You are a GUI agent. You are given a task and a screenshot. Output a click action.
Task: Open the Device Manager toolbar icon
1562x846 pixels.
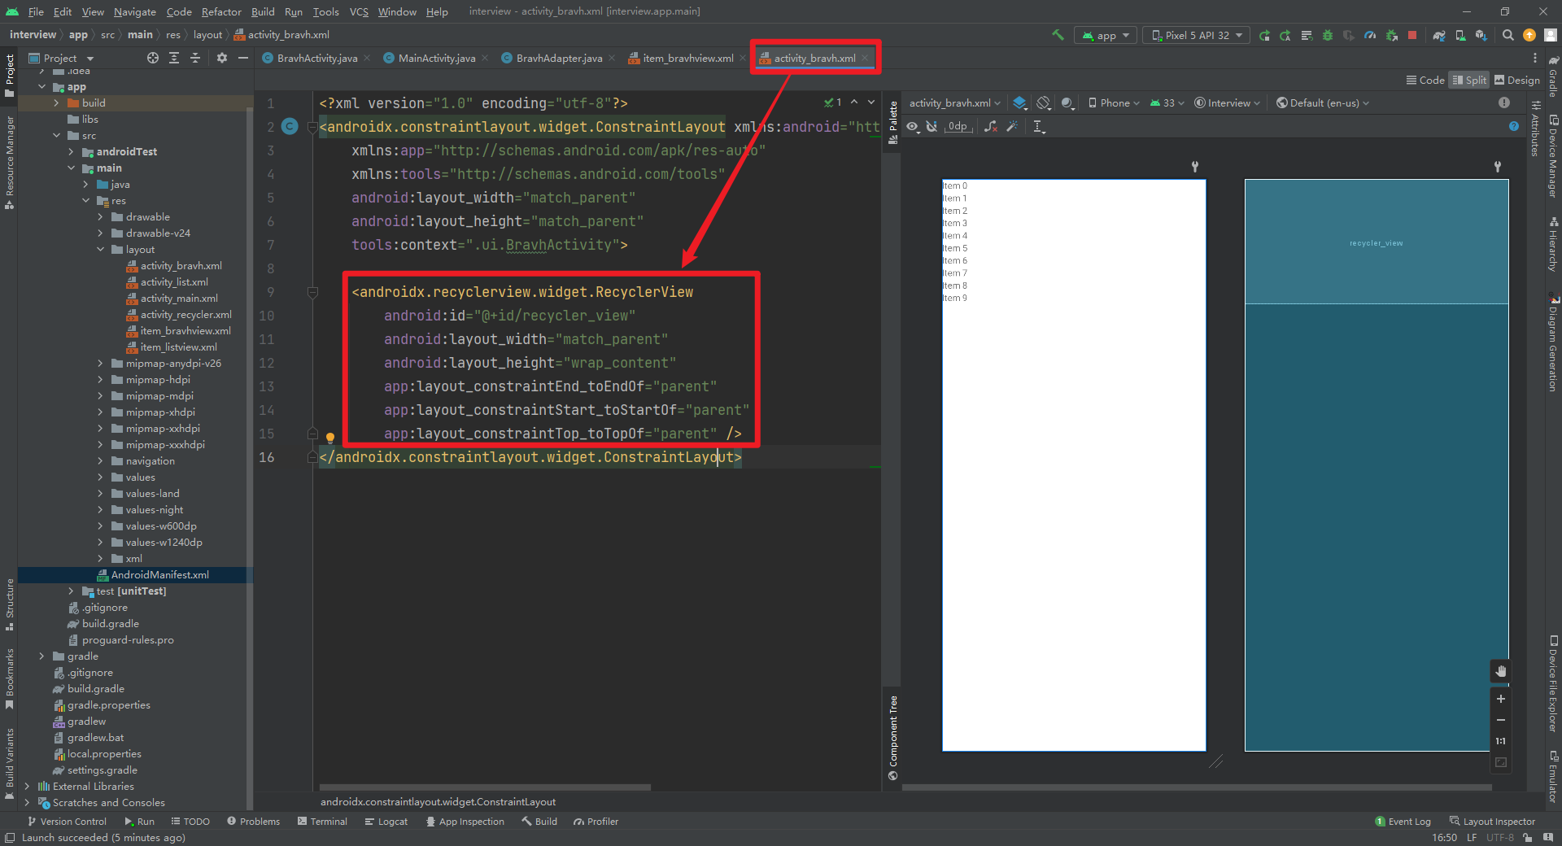[x=1460, y=35]
